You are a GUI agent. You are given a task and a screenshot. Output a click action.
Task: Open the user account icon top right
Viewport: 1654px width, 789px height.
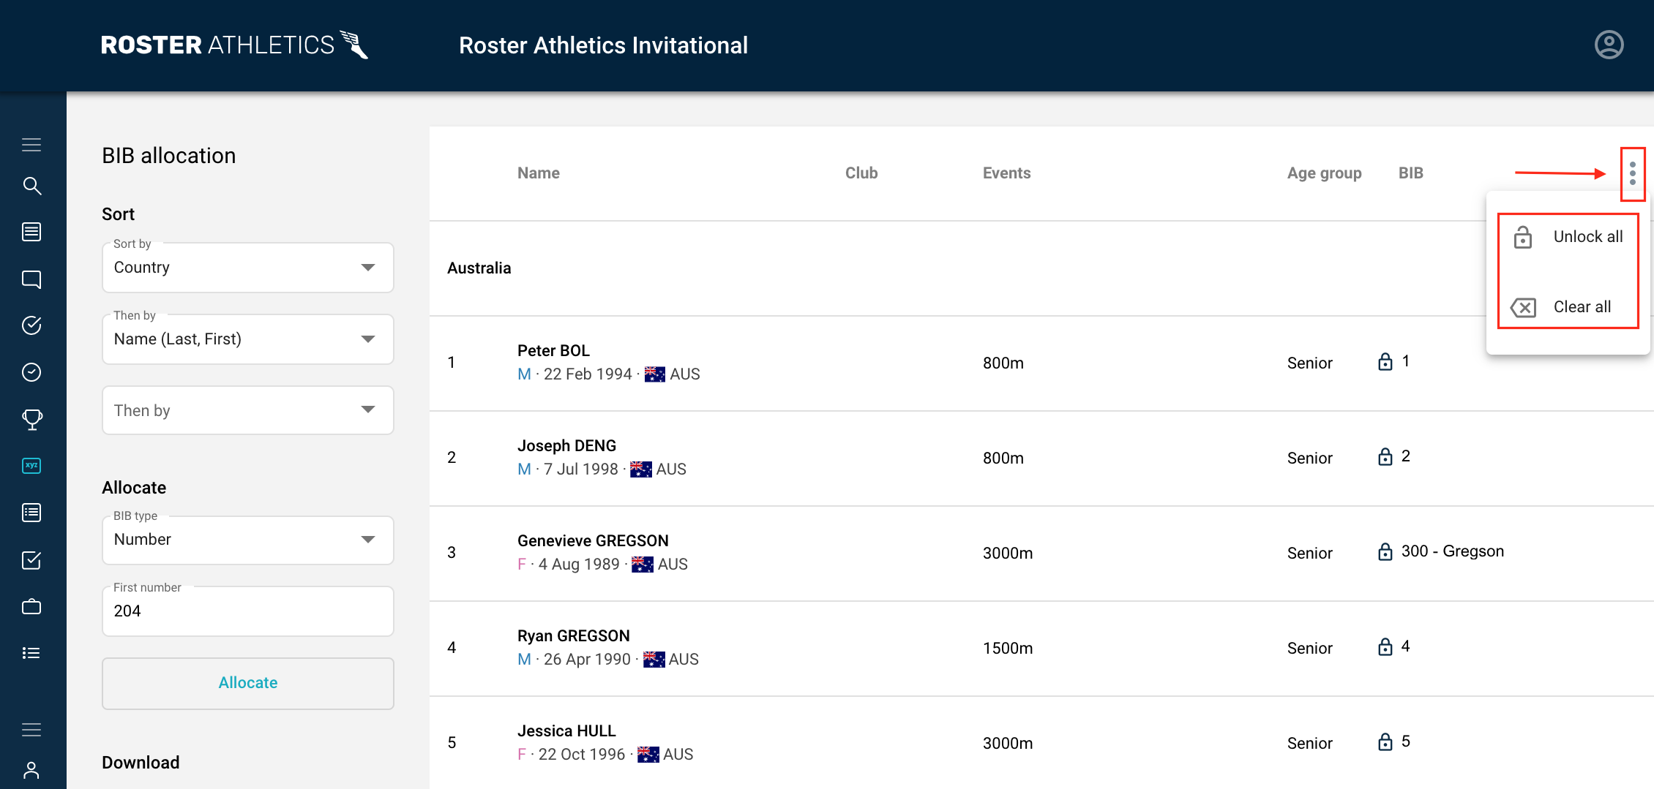pyautogui.click(x=1609, y=44)
